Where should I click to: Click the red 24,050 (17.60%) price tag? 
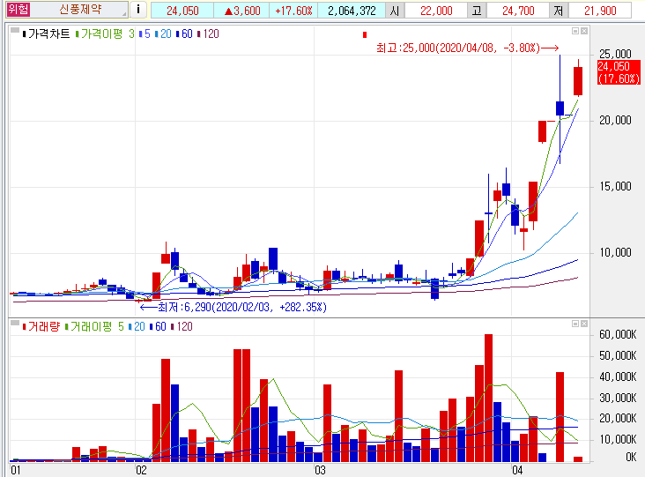(619, 72)
